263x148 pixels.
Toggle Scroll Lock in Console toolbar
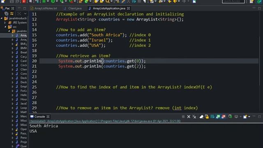point(207,116)
